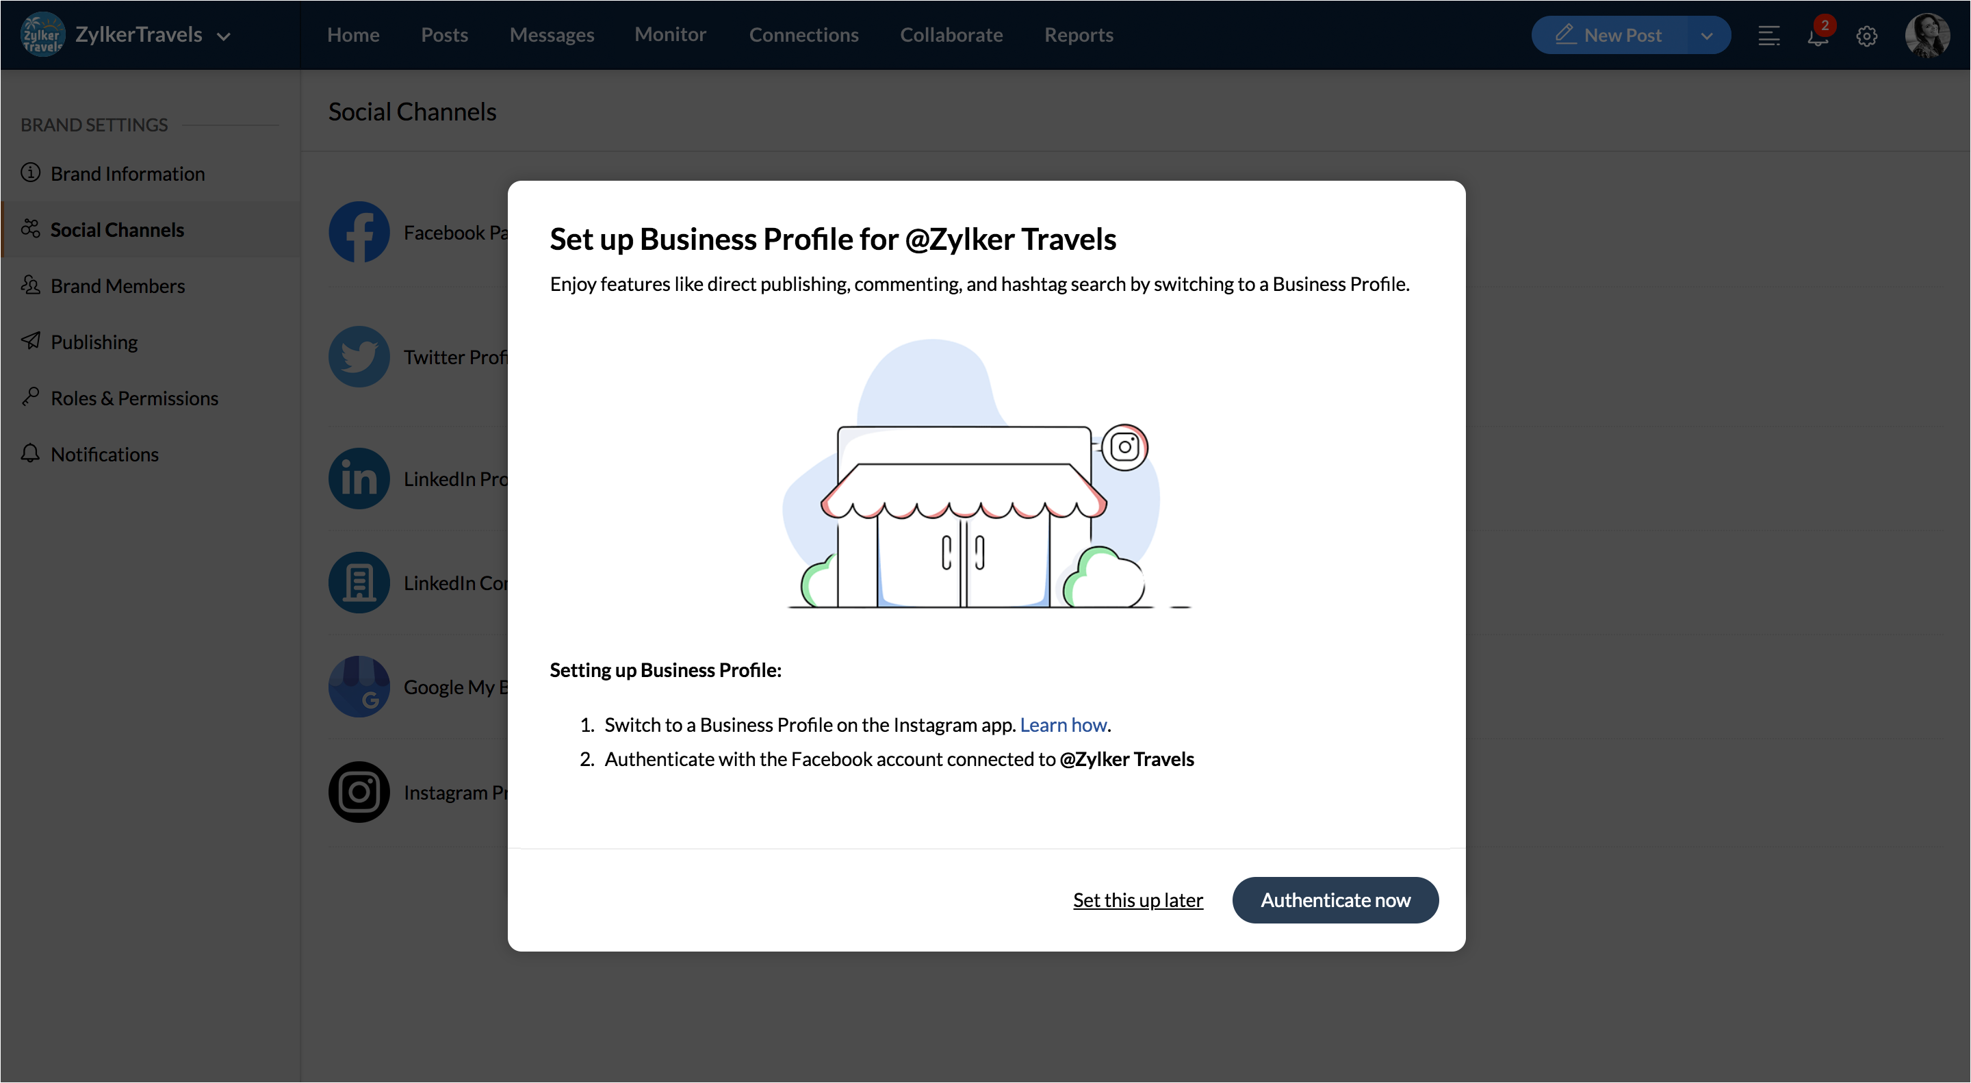Screen dimensions: 1971x1083
Task: Open the settings gear icon
Action: tap(1867, 36)
